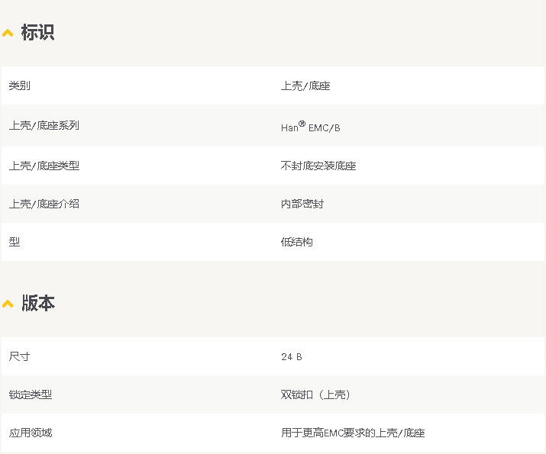Select the value 上壳/底座 in 类别 row
Viewport: 546px width, 454px height.
(x=305, y=85)
